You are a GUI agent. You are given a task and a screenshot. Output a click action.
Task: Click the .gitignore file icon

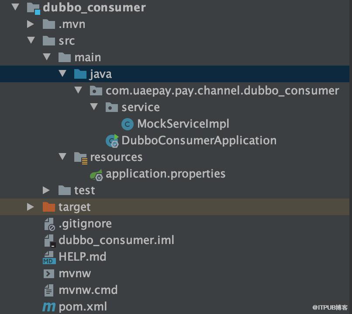coord(49,224)
